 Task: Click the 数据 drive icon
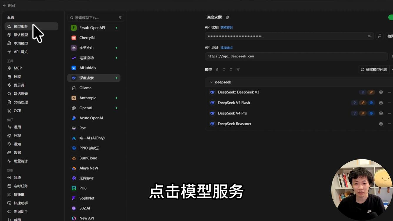coord(9,153)
